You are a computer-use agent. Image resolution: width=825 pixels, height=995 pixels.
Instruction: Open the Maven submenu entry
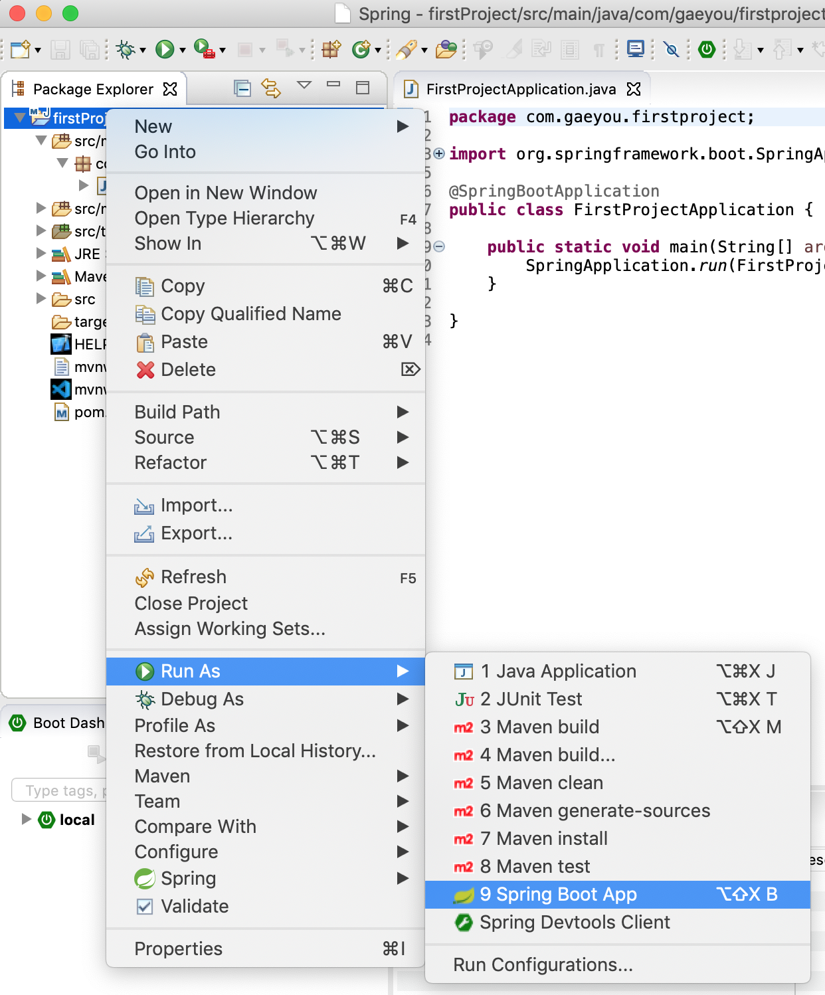pyautogui.click(x=266, y=776)
